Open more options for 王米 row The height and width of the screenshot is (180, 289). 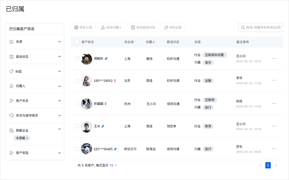tap(274, 126)
